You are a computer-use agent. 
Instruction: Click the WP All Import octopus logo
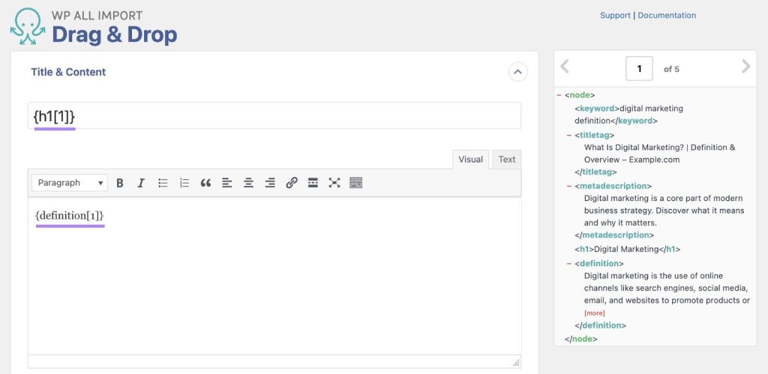tap(28, 26)
